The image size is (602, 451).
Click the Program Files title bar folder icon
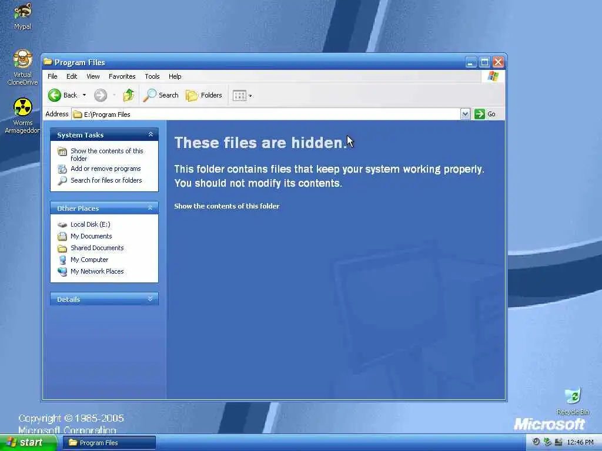coord(48,62)
